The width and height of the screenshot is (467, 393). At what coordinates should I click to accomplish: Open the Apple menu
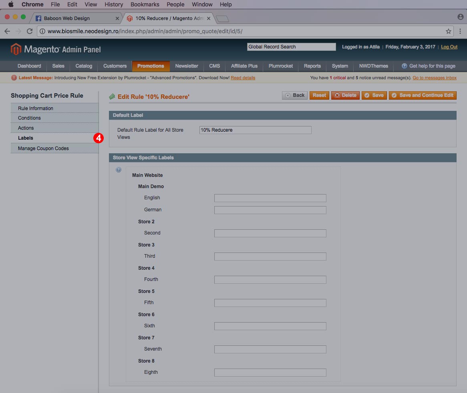(x=11, y=4)
